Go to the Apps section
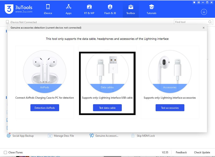 (x=69, y=9)
